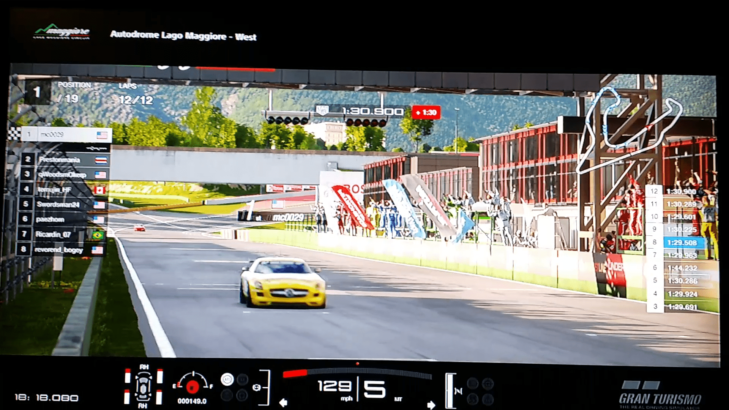Click the 18:18.080 total race time

point(46,398)
